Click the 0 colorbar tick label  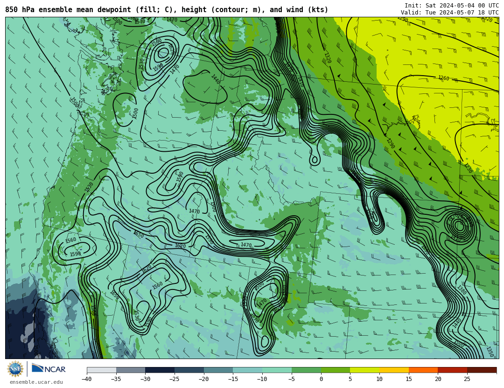[x=321, y=379]
